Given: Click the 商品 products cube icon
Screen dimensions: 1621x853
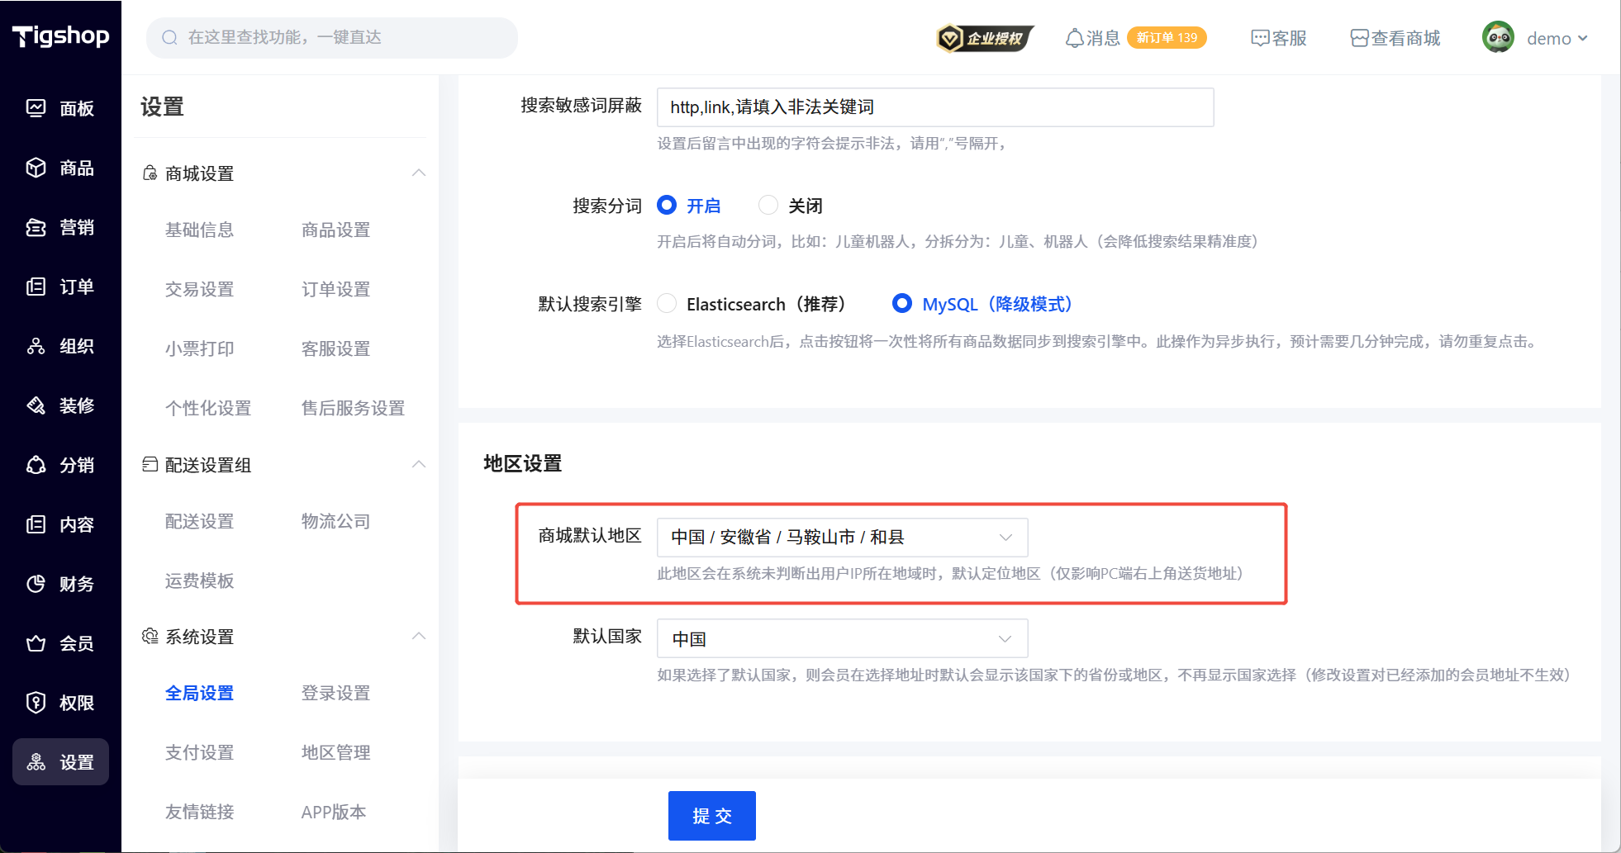Looking at the screenshot, I should pos(36,168).
